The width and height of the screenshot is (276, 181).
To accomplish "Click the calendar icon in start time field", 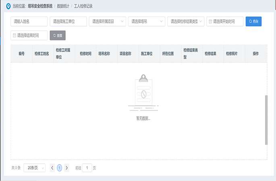I will [x=210, y=21].
